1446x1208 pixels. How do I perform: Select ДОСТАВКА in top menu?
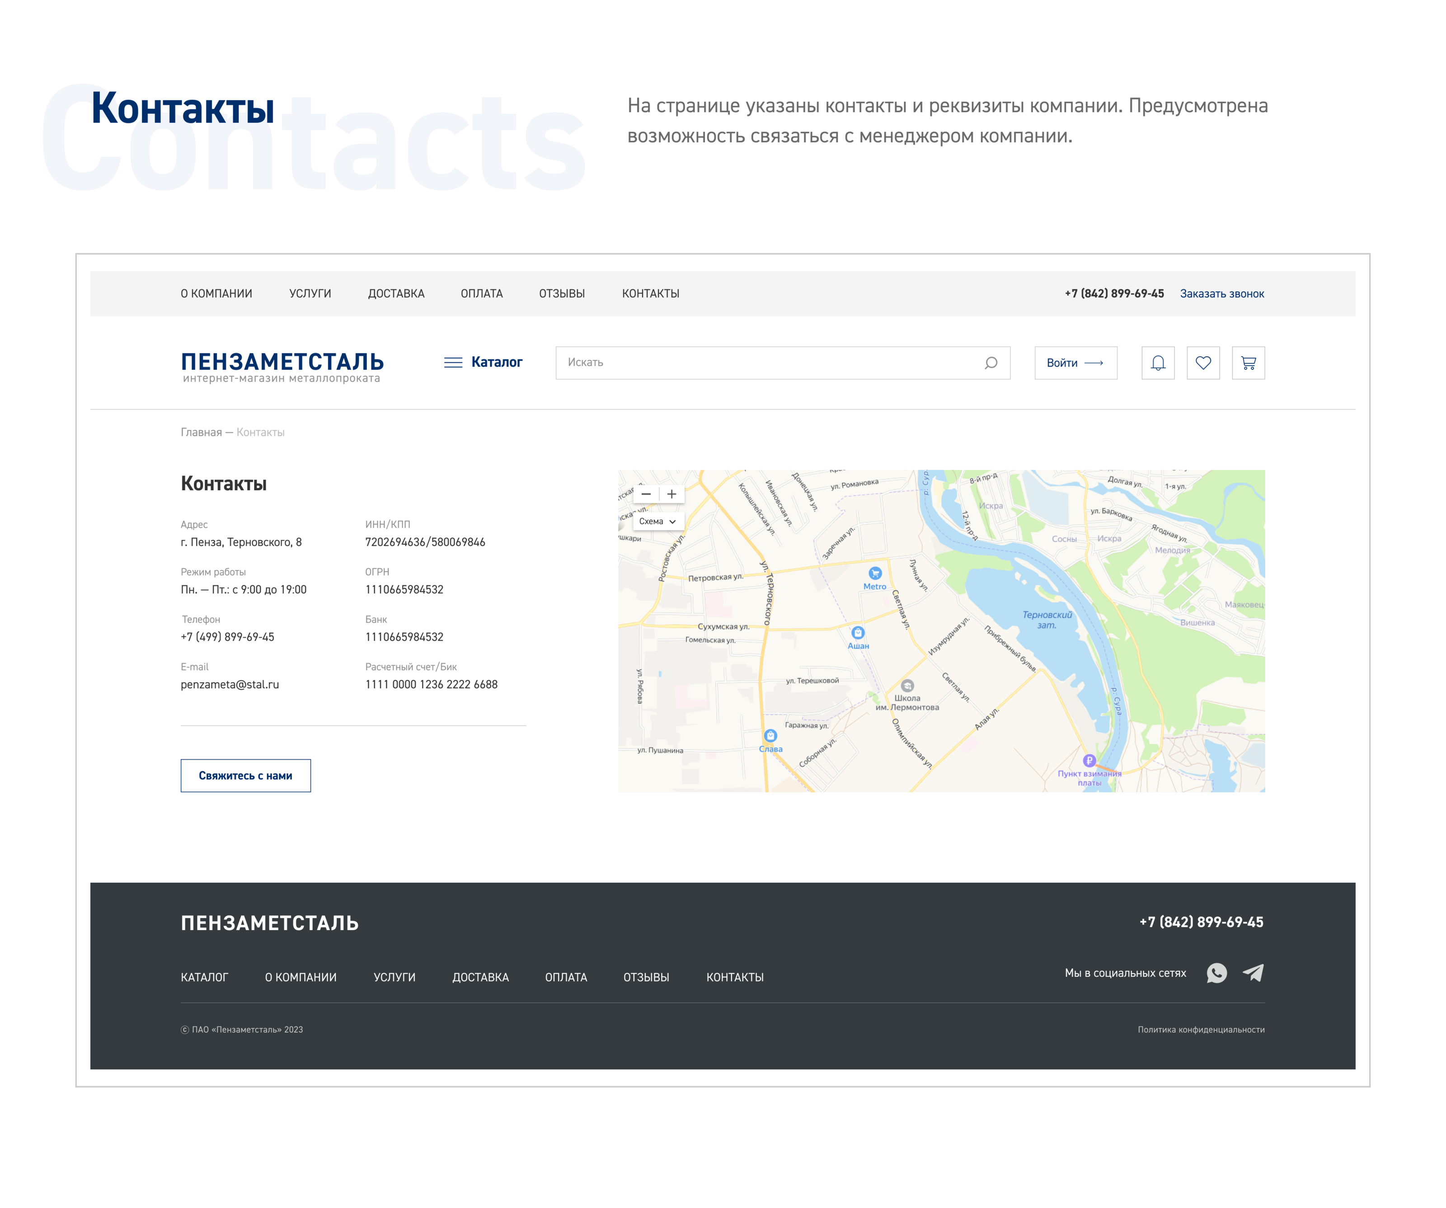click(396, 293)
